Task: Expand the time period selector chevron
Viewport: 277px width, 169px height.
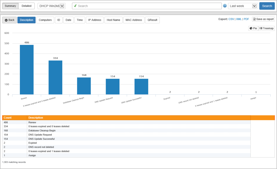Action: [254, 6]
